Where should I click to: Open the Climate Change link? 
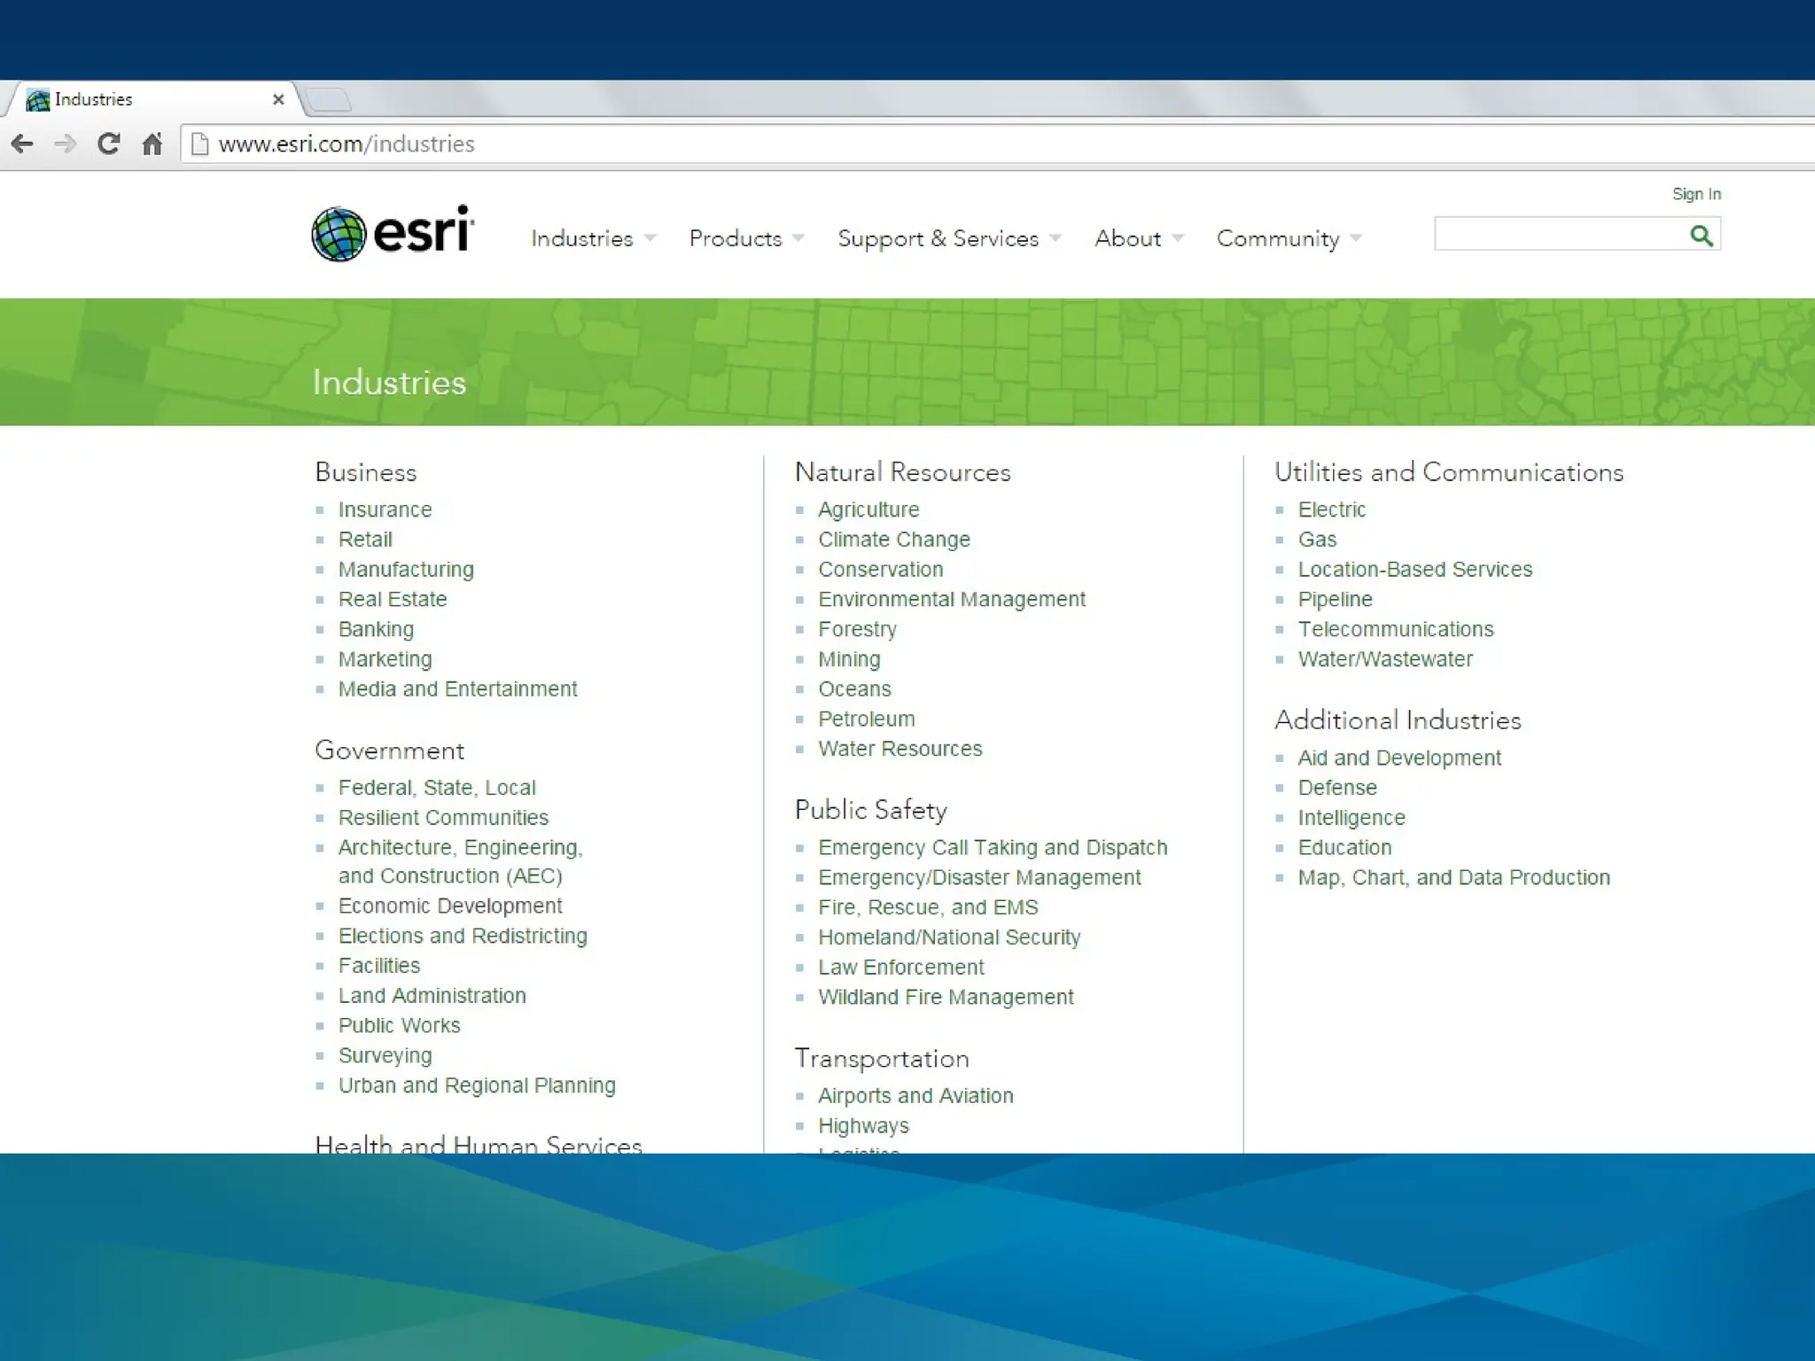pyautogui.click(x=893, y=540)
